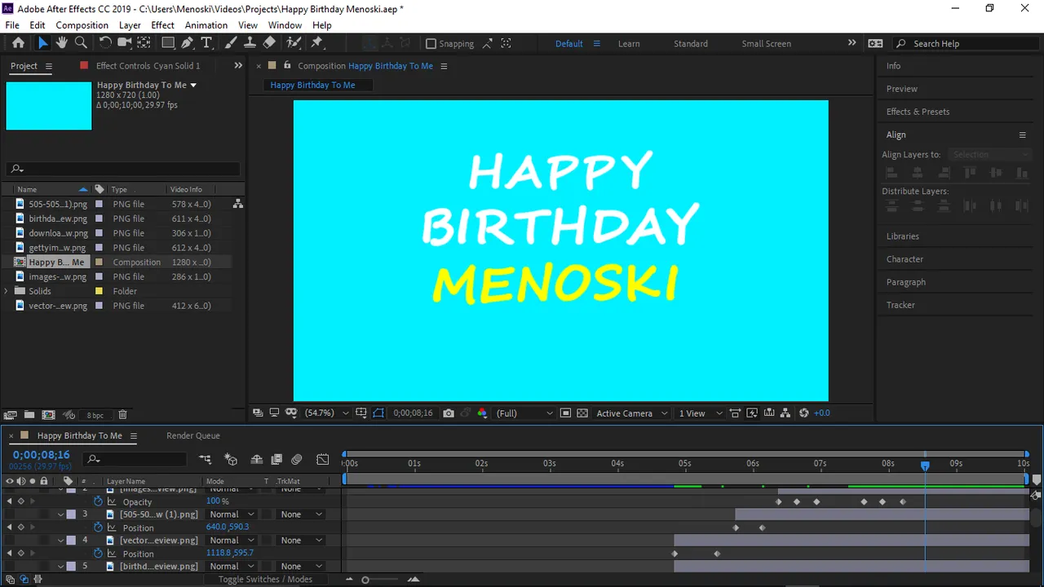Select the Rectangle shape tool
This screenshot has width=1044, height=587.
pos(168,43)
